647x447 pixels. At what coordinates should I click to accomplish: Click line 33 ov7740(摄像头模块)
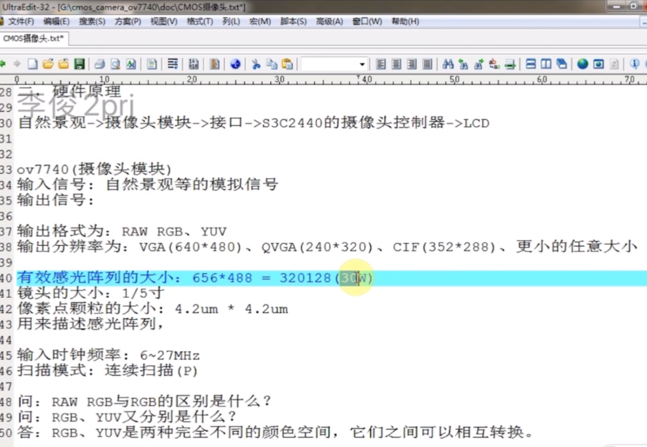[94, 169]
